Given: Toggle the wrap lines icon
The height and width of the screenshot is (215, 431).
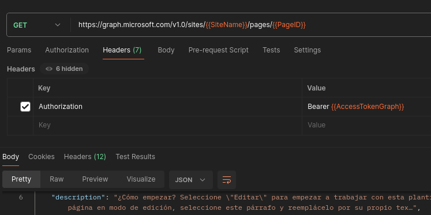Looking at the screenshot, I should (227, 180).
